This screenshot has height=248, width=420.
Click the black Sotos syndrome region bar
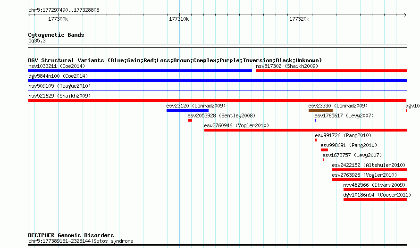click(x=217, y=245)
